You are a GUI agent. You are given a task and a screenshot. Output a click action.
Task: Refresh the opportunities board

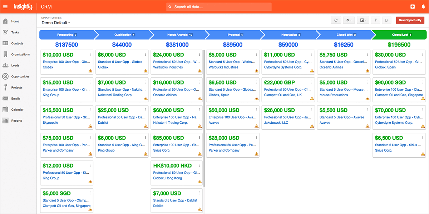click(336, 20)
